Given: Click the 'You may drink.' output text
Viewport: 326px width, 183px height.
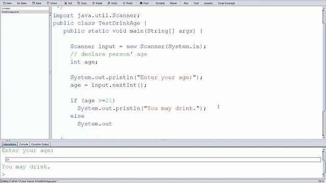Looking at the screenshot, I should click(26, 167).
